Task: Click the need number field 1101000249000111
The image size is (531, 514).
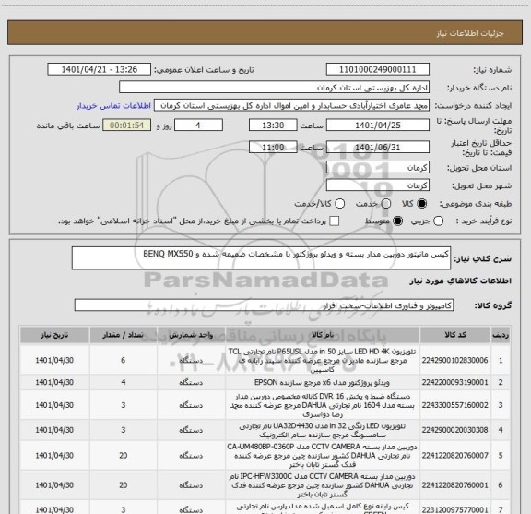Action: [x=378, y=69]
